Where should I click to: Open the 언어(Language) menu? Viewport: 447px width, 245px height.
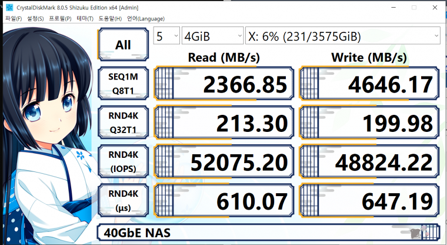(146, 19)
